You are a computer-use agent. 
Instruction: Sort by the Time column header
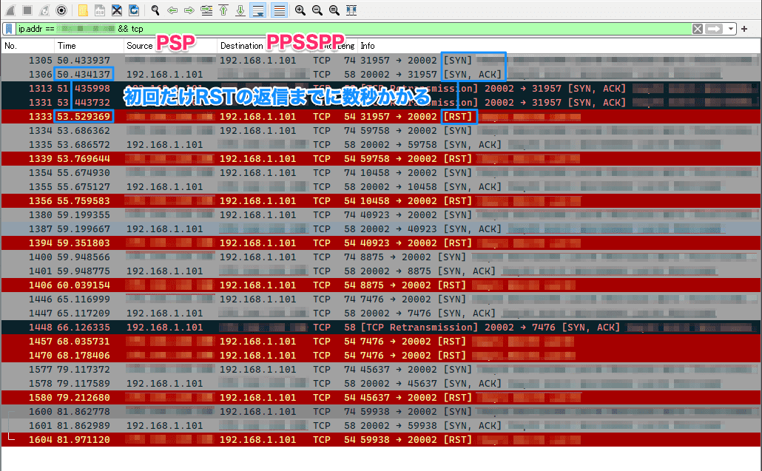89,46
